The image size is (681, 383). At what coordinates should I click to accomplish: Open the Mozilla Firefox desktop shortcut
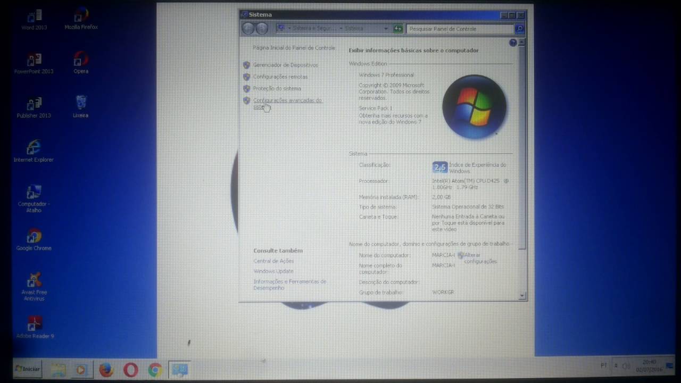(81, 19)
